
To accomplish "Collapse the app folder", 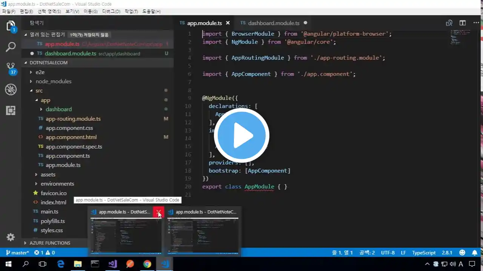I will click(45, 100).
